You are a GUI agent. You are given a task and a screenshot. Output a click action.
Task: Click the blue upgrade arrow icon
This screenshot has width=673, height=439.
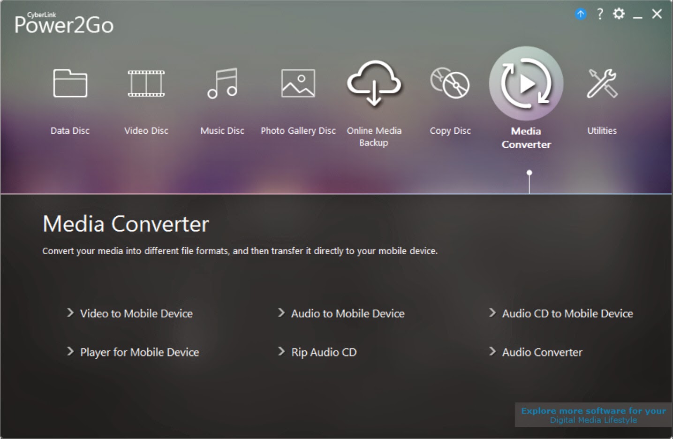581,14
